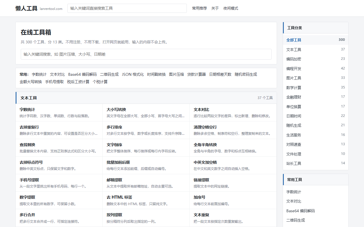The image size is (364, 227).
Task: Open the 清理空格空行 tool card
Action: click(x=233, y=130)
